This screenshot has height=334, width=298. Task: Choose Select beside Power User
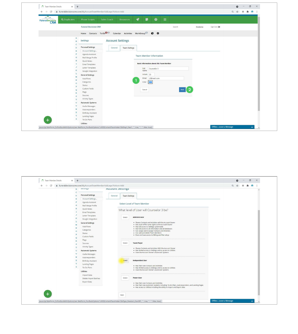125,278
